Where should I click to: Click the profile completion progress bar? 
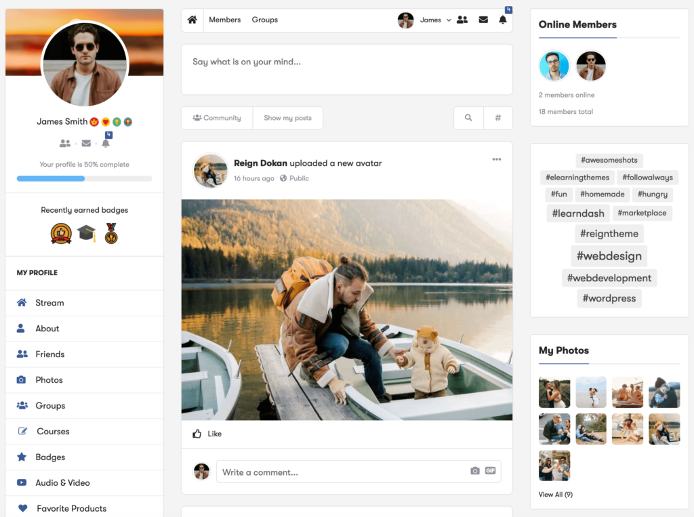[85, 178]
